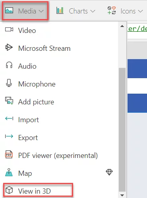
Task: Click the Map pin icon
Action: (9, 172)
